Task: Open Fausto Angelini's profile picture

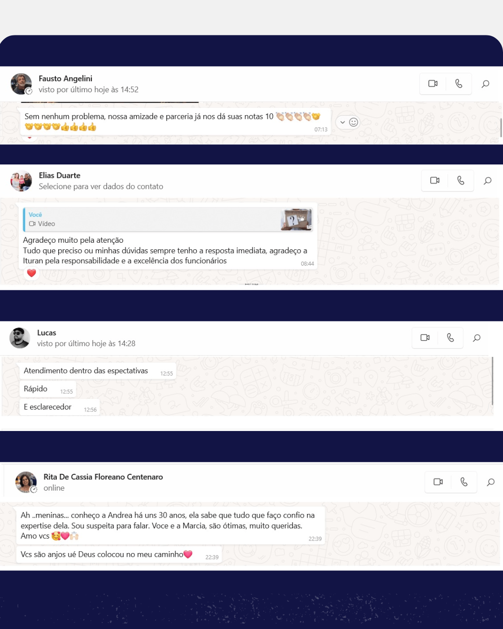Action: tap(21, 84)
